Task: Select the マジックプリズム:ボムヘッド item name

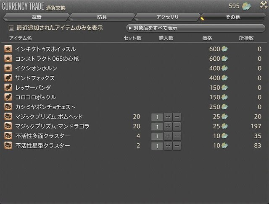Action: tap(49, 116)
